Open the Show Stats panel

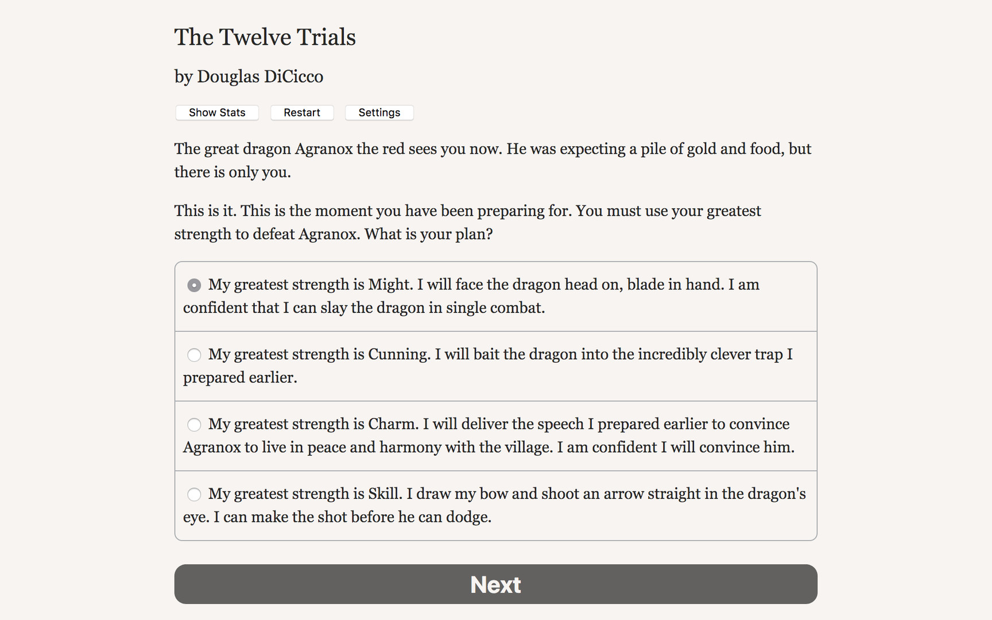[x=216, y=113]
